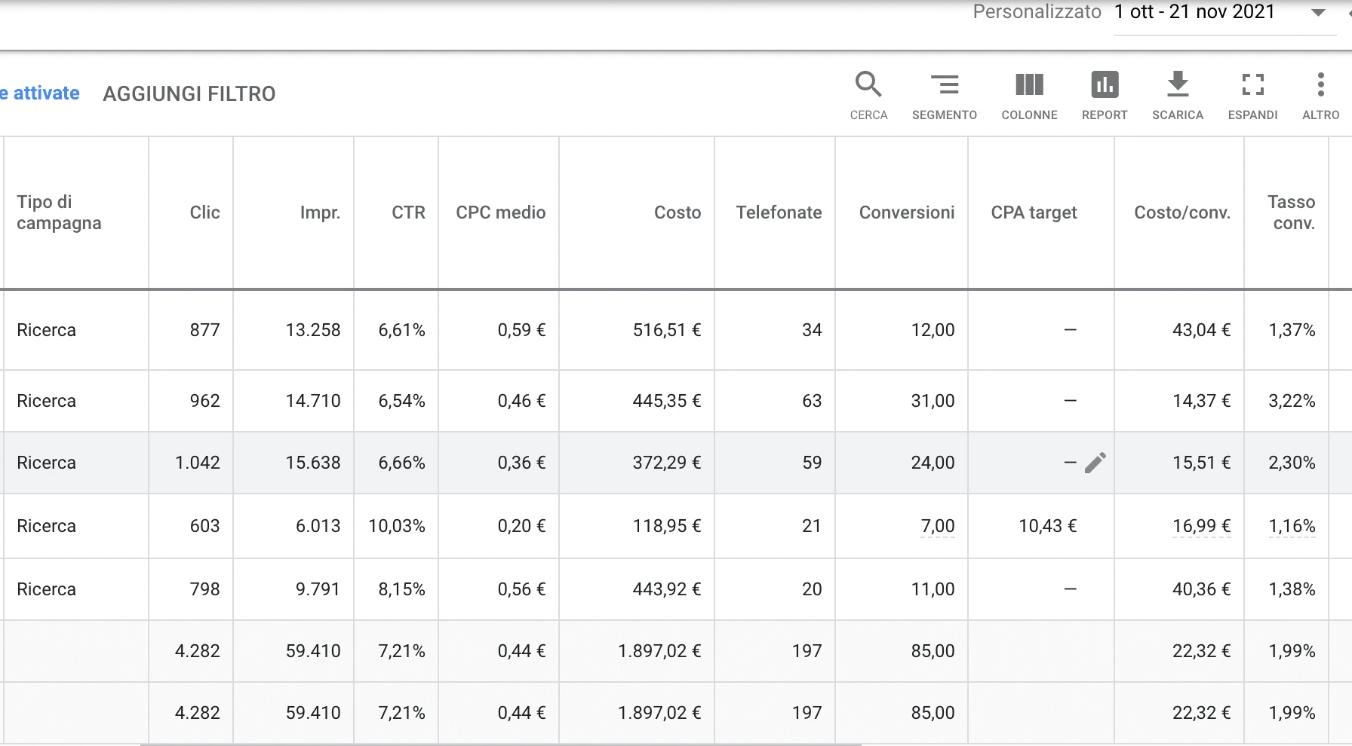Viewport: 1352px width, 746px height.
Task: Click impressions value 13.258
Action: (313, 330)
